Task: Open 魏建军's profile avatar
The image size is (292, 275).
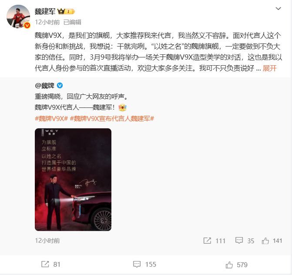Action: pos(18,17)
